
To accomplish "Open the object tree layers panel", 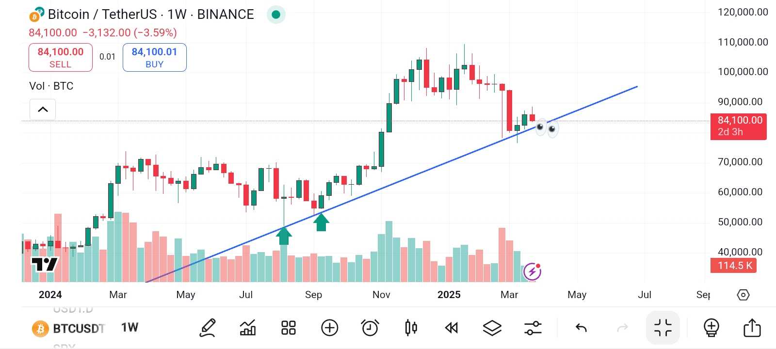I will click(492, 327).
